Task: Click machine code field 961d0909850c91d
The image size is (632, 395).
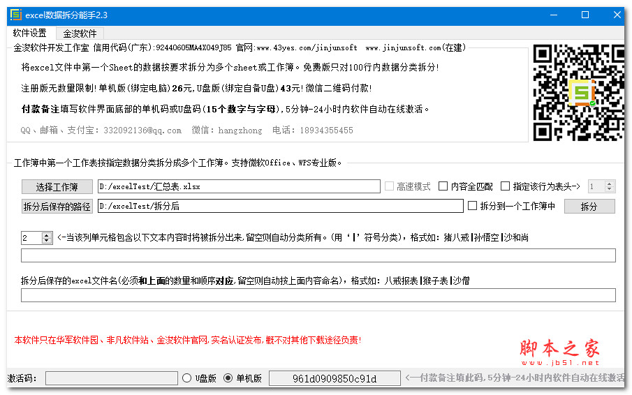Action: coord(335,378)
